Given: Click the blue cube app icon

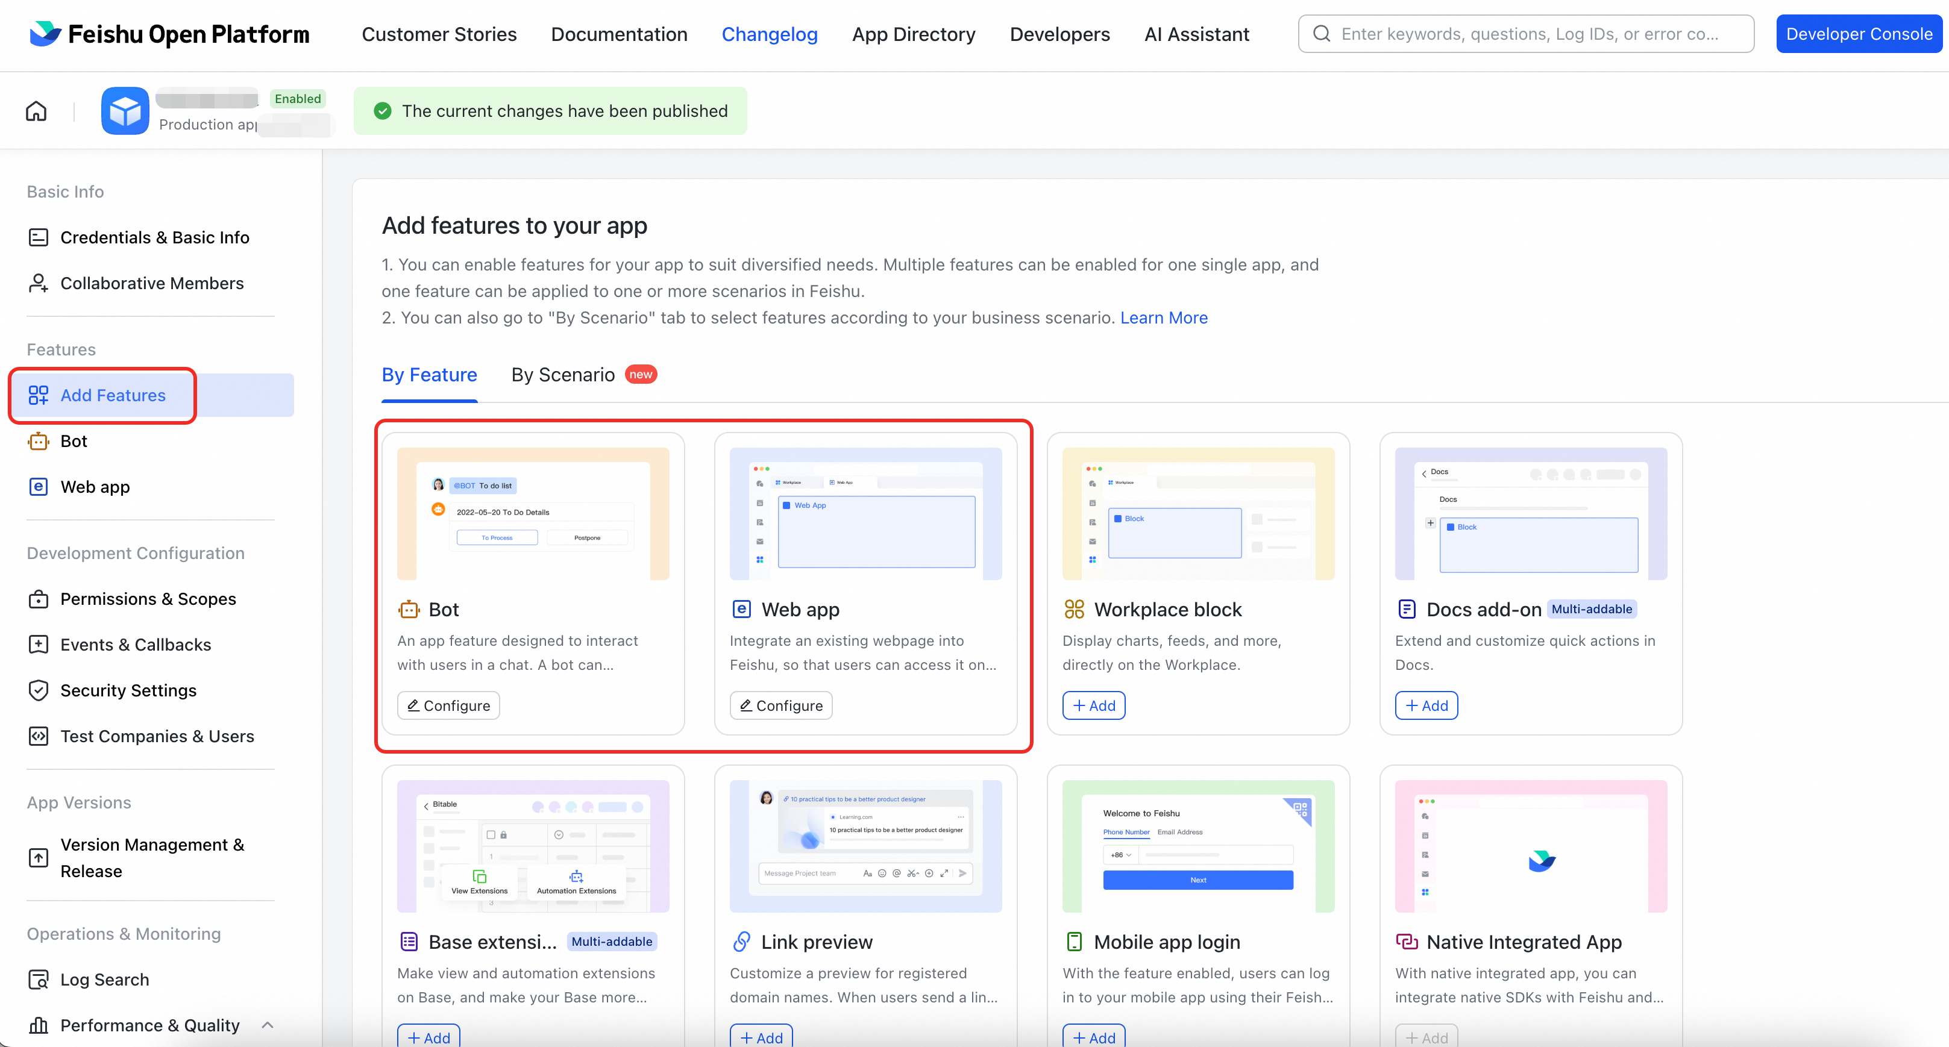Looking at the screenshot, I should pyautogui.click(x=125, y=111).
